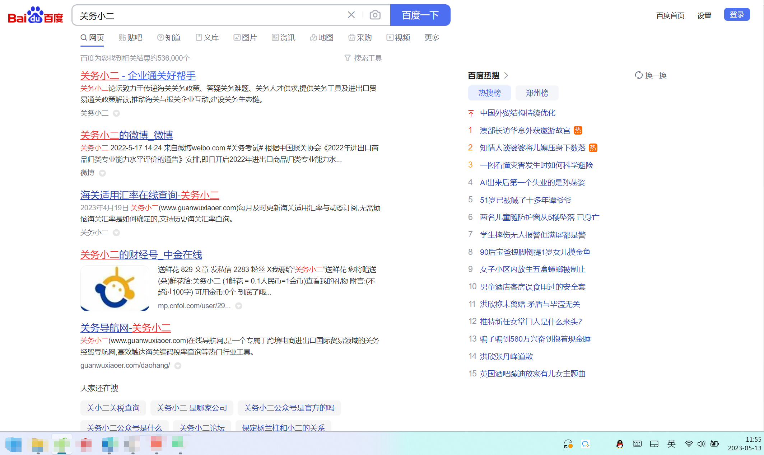Switch to the 采购 tab

point(360,38)
